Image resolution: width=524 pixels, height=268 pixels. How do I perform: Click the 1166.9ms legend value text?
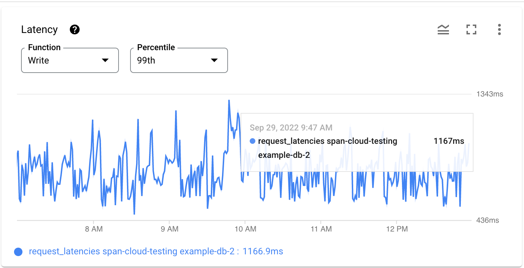(267, 251)
